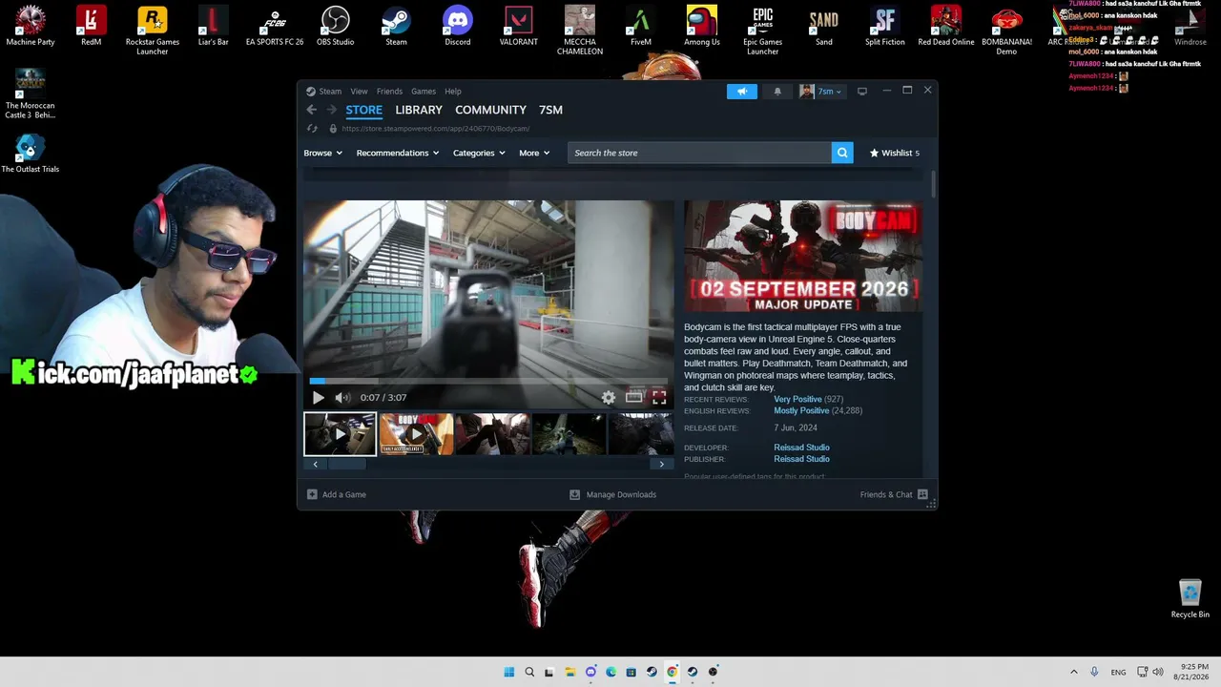Open trailer video settings gear
Screen dimensions: 1221x687
(x=609, y=397)
